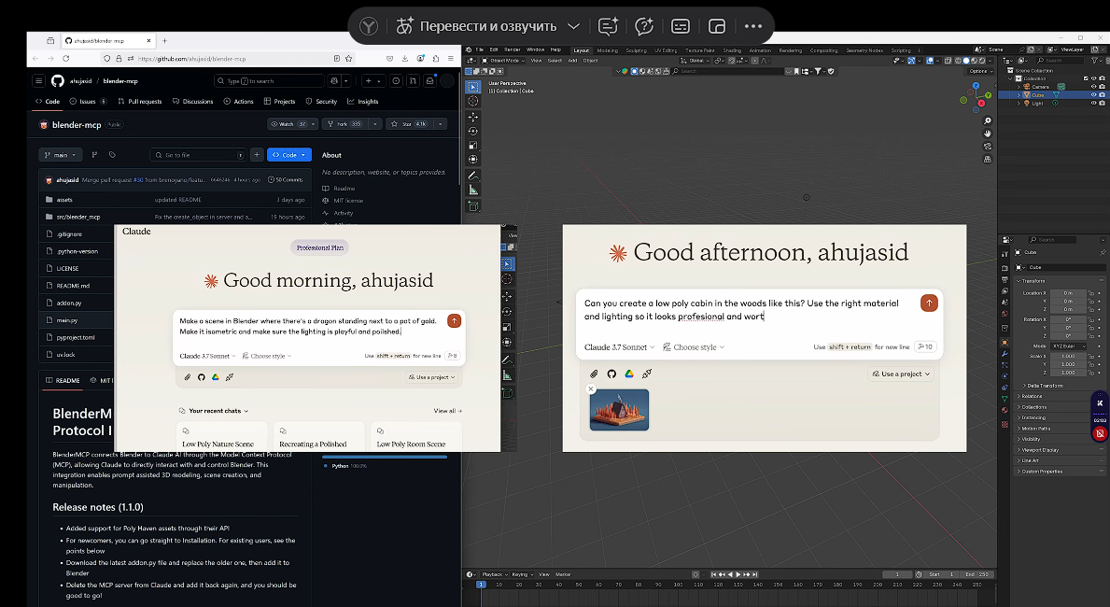Screen dimensions: 1110x607
Task: Toggle Cube render camera icon in outliner
Action: click(x=1102, y=95)
